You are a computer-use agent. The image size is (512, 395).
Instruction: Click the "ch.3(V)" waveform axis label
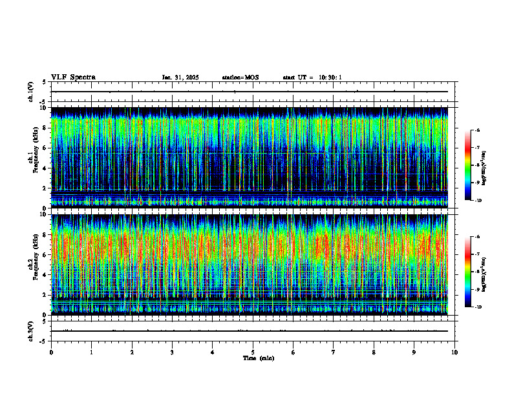click(x=31, y=331)
